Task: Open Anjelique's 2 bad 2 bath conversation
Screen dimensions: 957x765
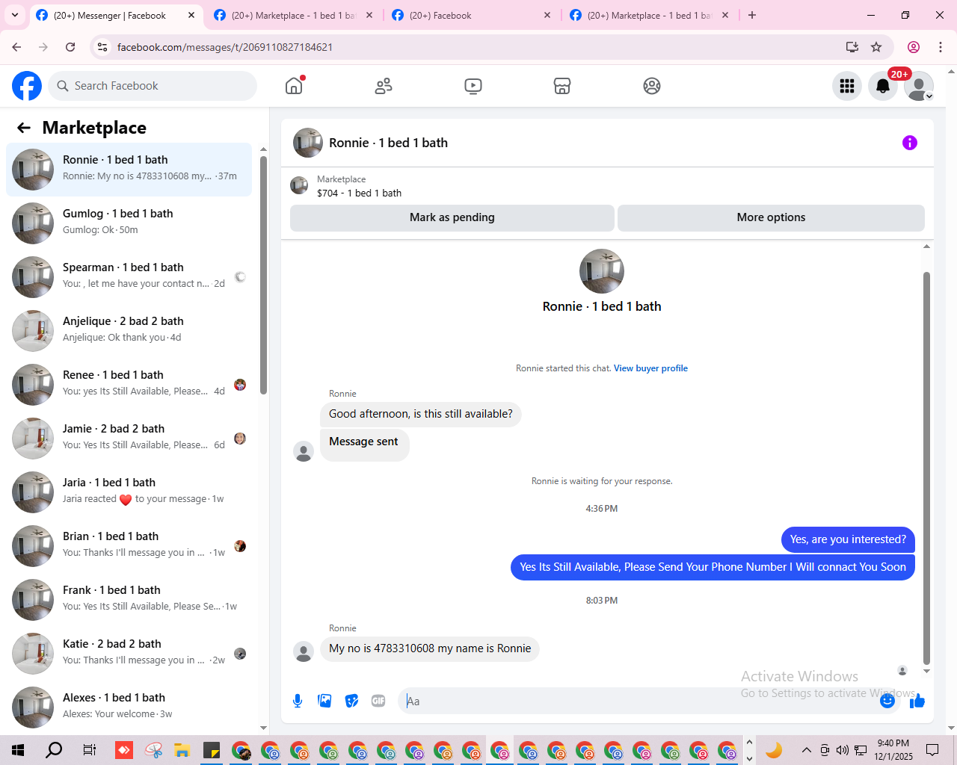Action: pyautogui.click(x=129, y=331)
